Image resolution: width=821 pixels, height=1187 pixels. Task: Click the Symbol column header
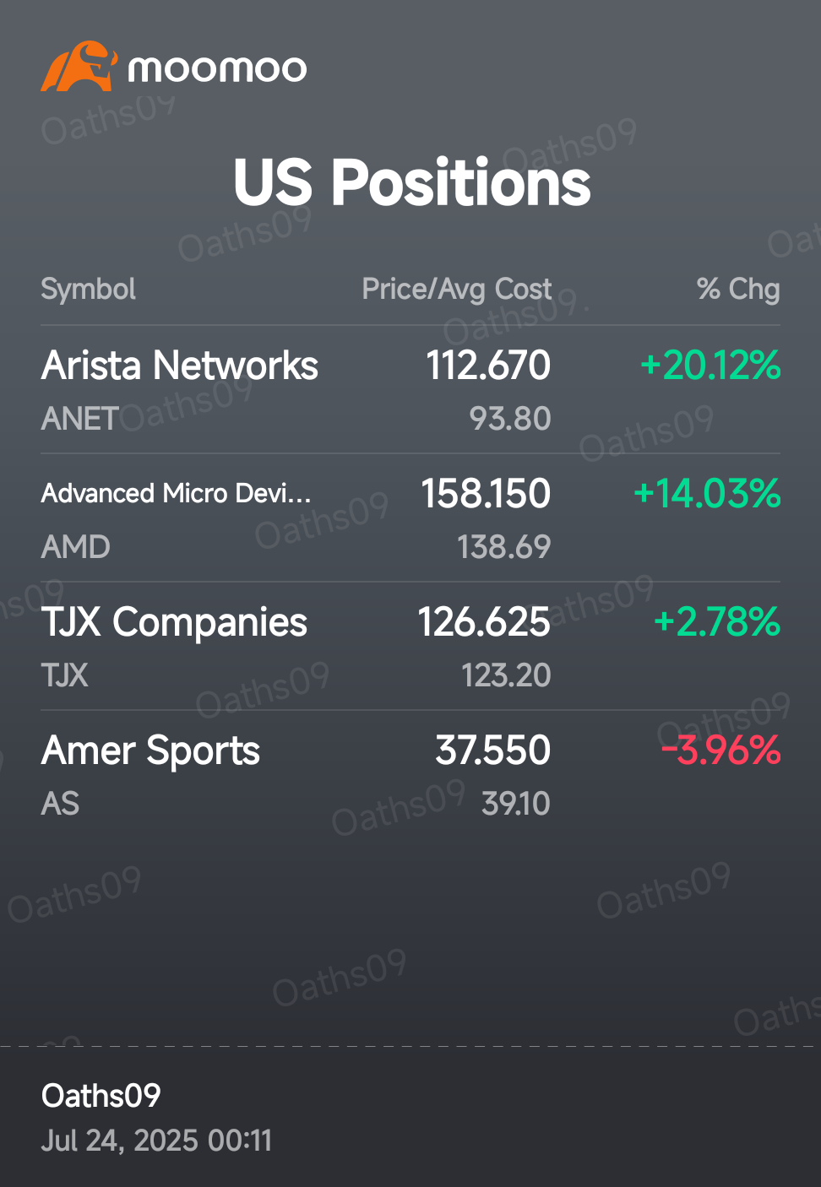pyautogui.click(x=88, y=289)
